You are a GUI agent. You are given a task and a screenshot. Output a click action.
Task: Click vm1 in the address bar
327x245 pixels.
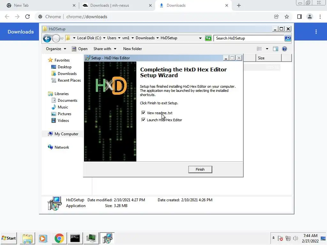[x=126, y=38]
